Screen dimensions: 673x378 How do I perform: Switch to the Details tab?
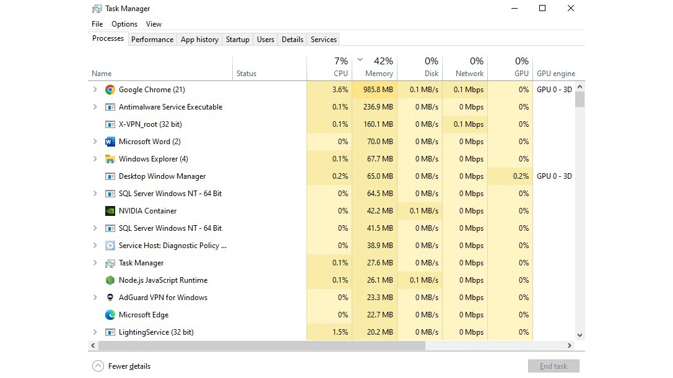tap(292, 40)
